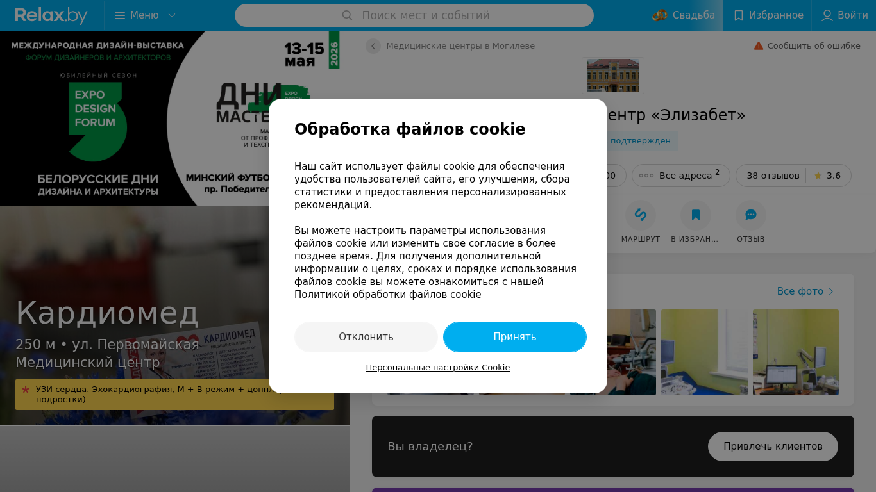The width and height of the screenshot is (876, 492).
Task: Open Персональные настройки Cookie
Action: click(x=438, y=368)
